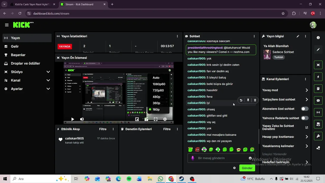The image size is (325, 183).
Task: Delete the hovered 'iyi' chat message
Action: [255, 100]
